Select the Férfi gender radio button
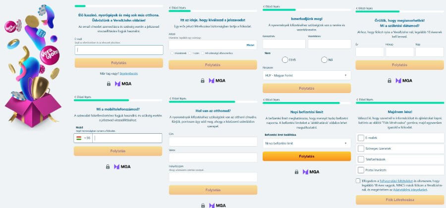This screenshot has width=446, height=208. coord(285,60)
